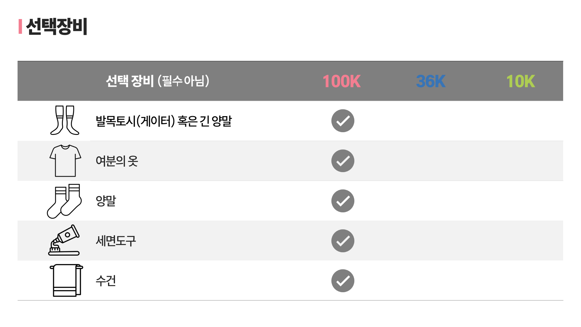Click the 발목토시(게이터) 혹은 긴 양말 label
The image size is (581, 327).
coord(163,121)
